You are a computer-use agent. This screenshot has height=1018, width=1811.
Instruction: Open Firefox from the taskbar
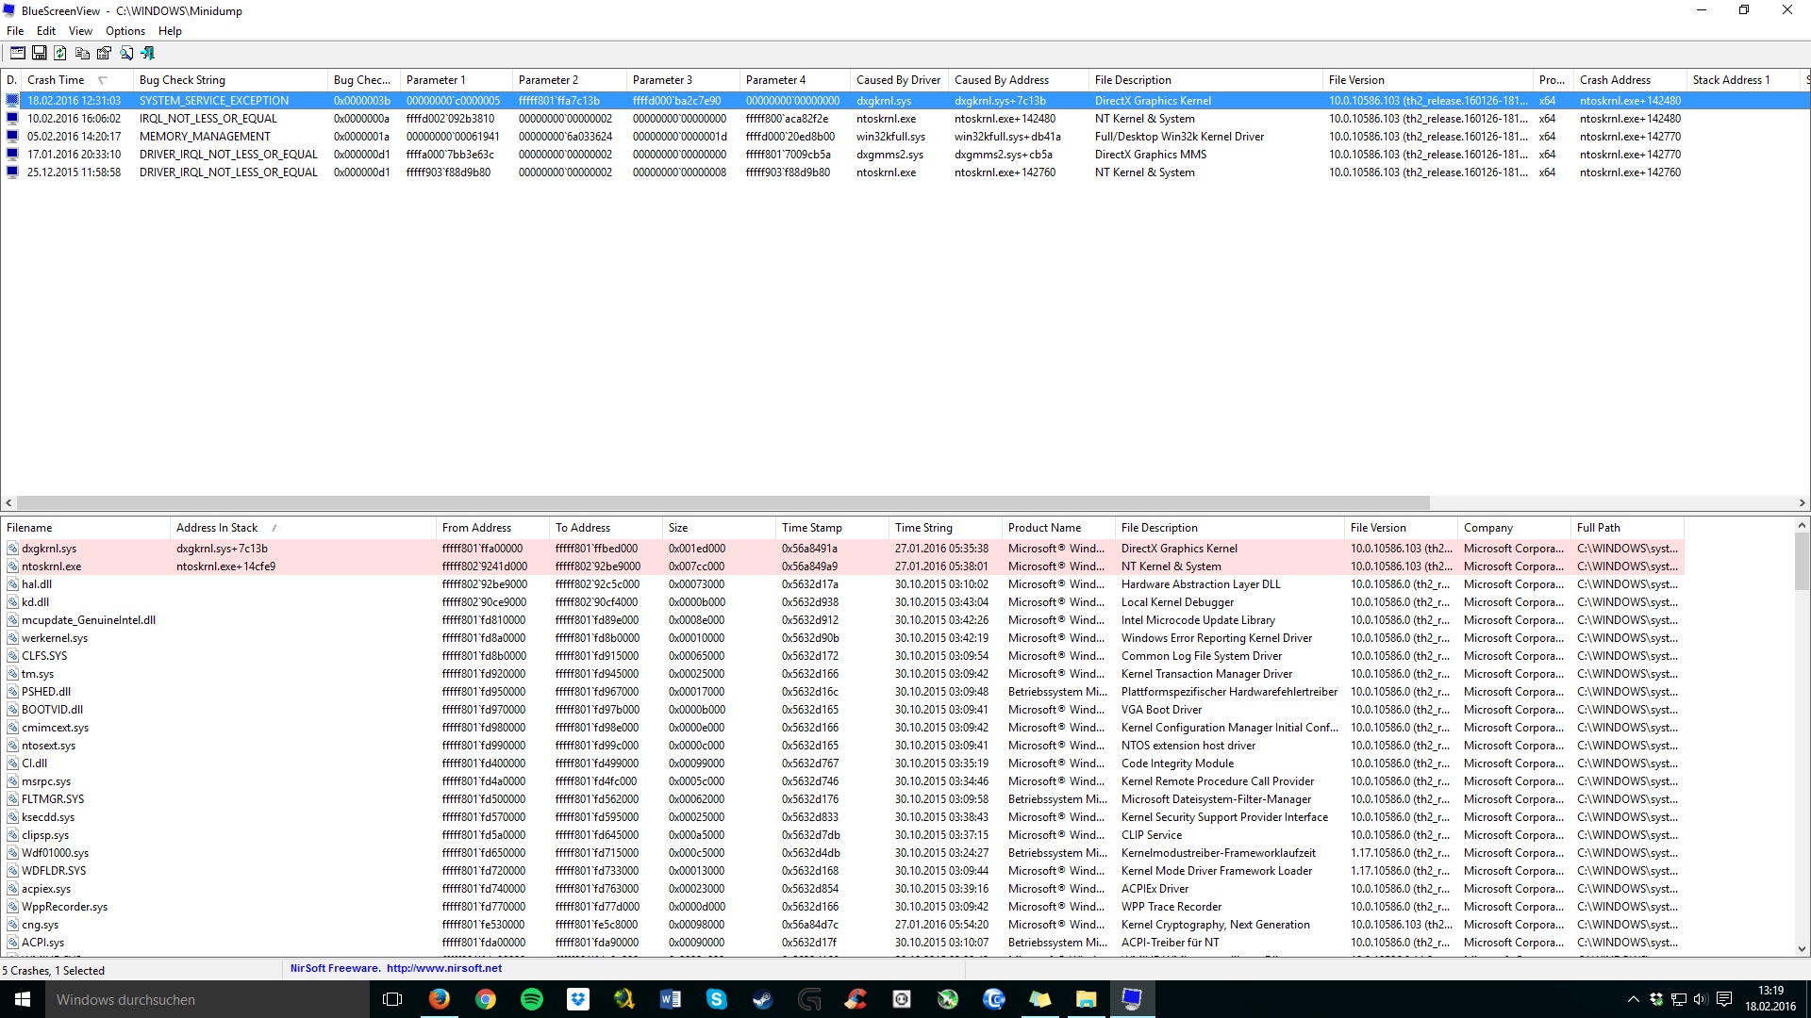click(x=440, y=999)
